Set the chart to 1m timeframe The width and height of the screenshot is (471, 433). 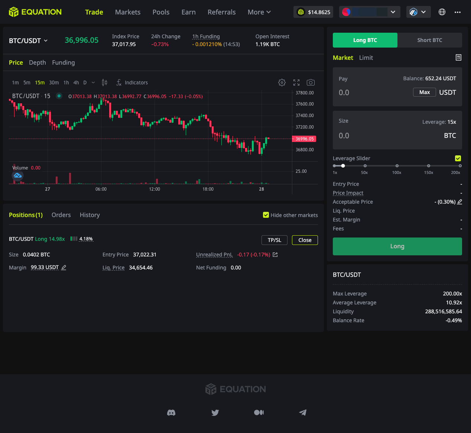(x=15, y=83)
